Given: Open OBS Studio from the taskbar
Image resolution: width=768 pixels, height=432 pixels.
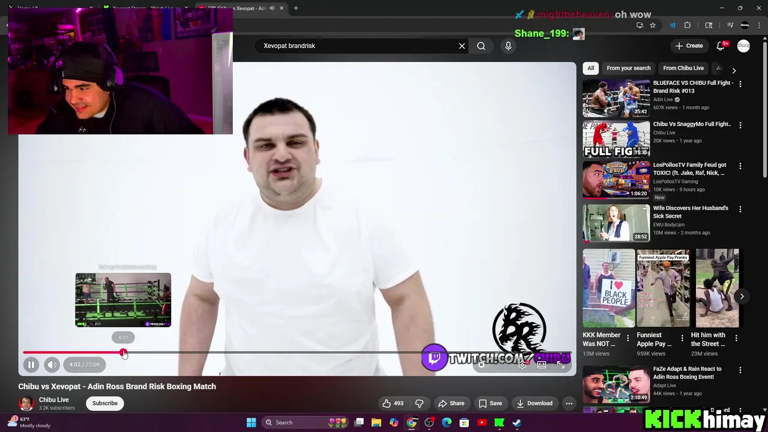Looking at the screenshot, I should pyautogui.click(x=429, y=422).
